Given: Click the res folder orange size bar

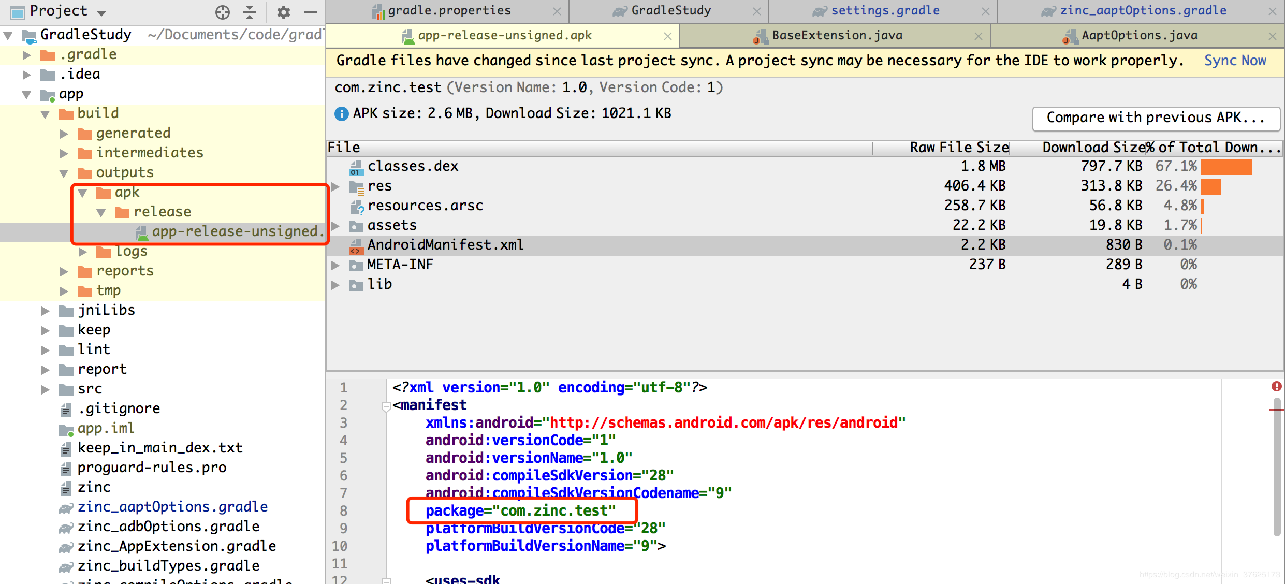Looking at the screenshot, I should pos(1211,186).
